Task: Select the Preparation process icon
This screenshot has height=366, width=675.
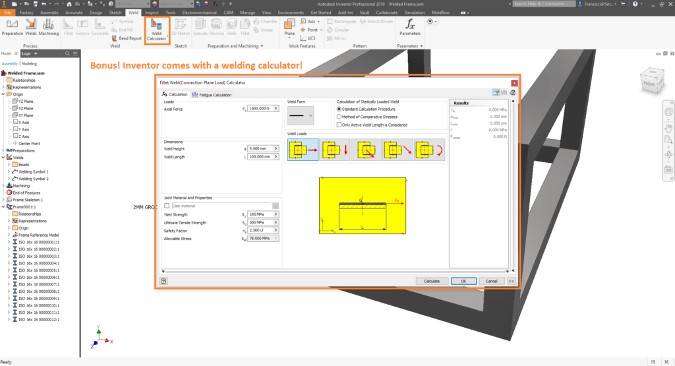Action: pyautogui.click(x=13, y=27)
